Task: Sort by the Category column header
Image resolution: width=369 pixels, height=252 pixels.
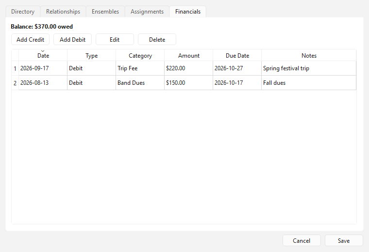Action: pyautogui.click(x=140, y=55)
